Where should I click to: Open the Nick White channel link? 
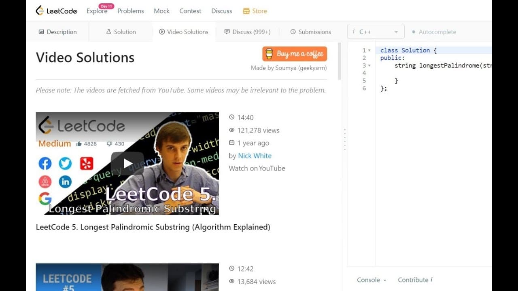[255, 156]
